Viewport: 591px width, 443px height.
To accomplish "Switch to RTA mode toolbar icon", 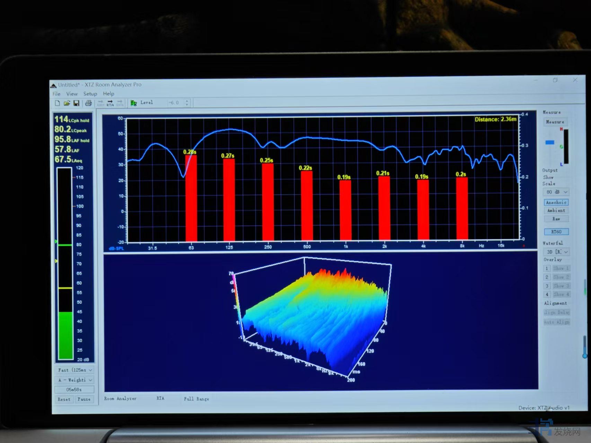I will (110, 103).
